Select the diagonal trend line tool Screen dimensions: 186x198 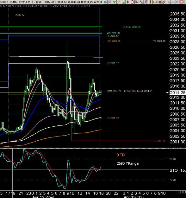click(141, 2)
